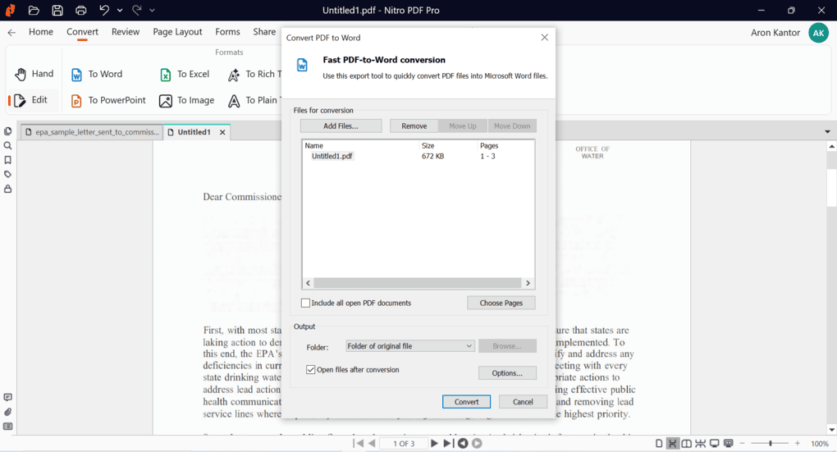Click Remove button in conversion dialog
837x452 pixels.
point(414,126)
